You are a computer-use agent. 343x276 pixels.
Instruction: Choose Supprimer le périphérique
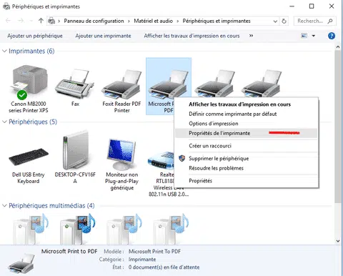tap(247, 158)
